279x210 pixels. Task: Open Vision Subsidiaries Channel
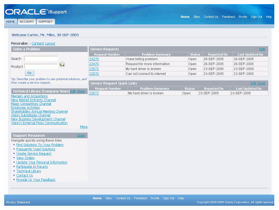31,115
